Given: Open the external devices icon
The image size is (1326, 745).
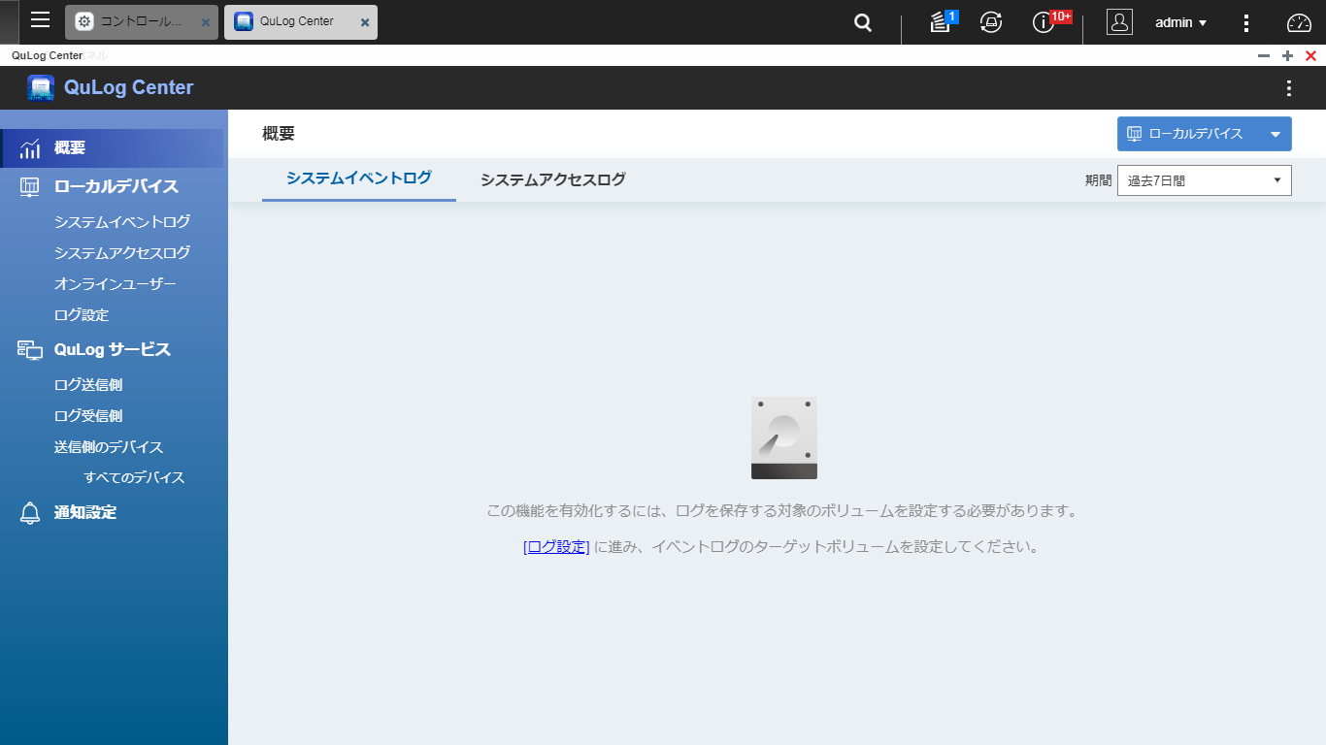Looking at the screenshot, I should tap(991, 22).
